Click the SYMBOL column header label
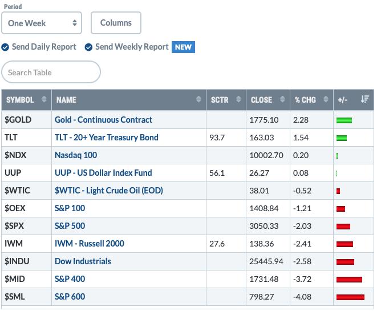The image size is (377, 311). (x=20, y=100)
